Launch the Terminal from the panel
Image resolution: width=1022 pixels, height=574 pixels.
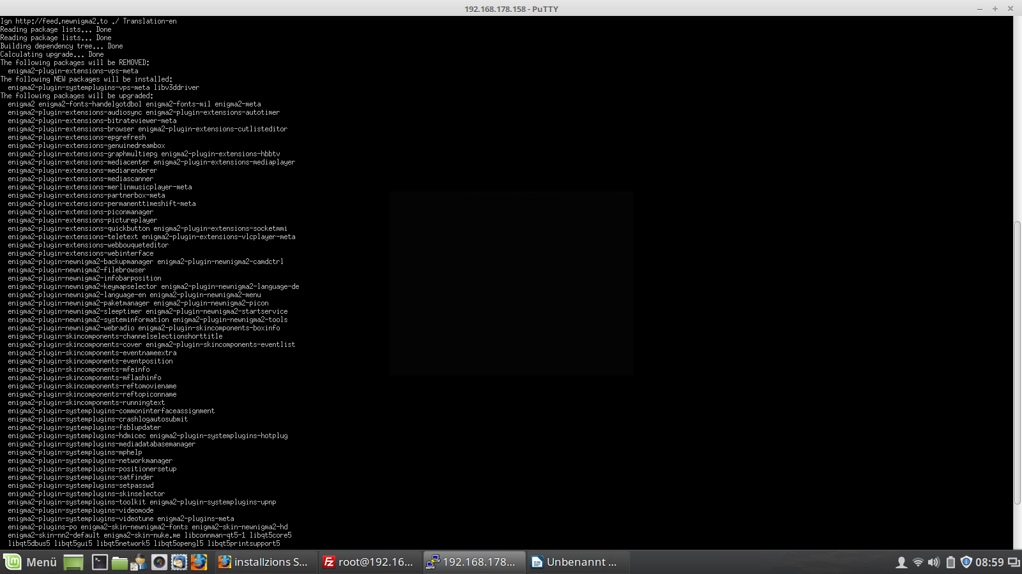point(100,562)
